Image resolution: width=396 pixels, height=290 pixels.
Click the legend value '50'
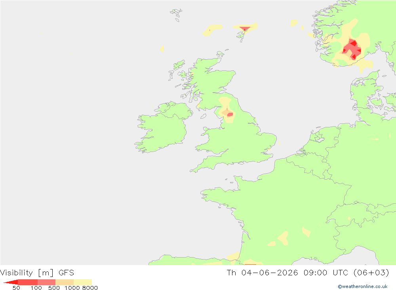[x=16, y=288]
